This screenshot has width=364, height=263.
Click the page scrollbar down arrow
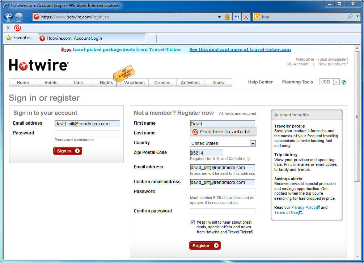click(357, 256)
